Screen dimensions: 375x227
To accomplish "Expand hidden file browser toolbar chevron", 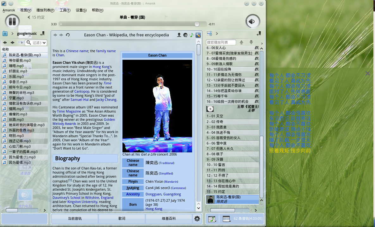I will [x=22, y=43].
